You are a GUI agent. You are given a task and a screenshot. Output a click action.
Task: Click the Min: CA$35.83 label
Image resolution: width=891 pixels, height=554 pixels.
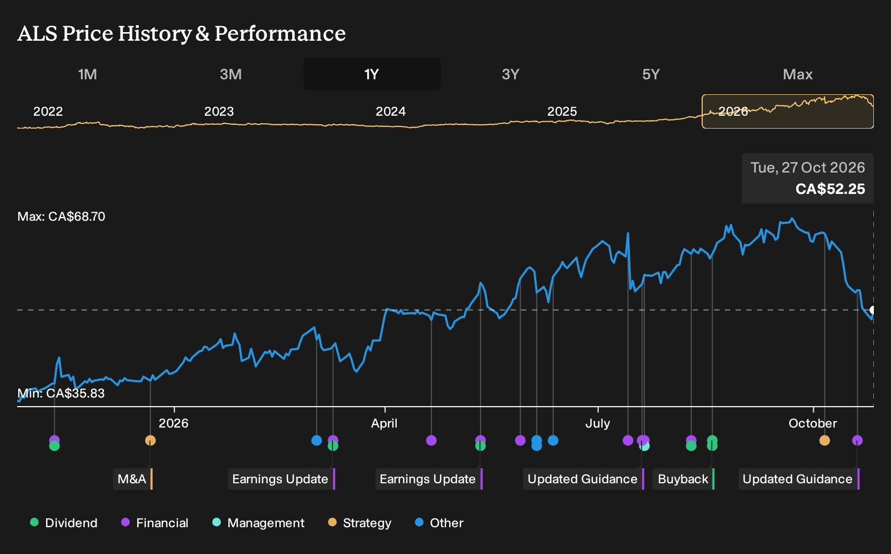point(61,393)
